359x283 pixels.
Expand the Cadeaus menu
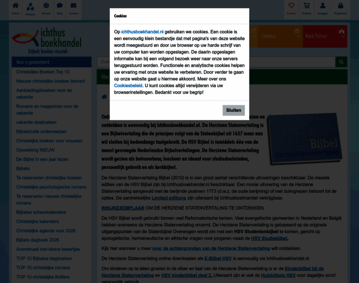tap(280, 36)
